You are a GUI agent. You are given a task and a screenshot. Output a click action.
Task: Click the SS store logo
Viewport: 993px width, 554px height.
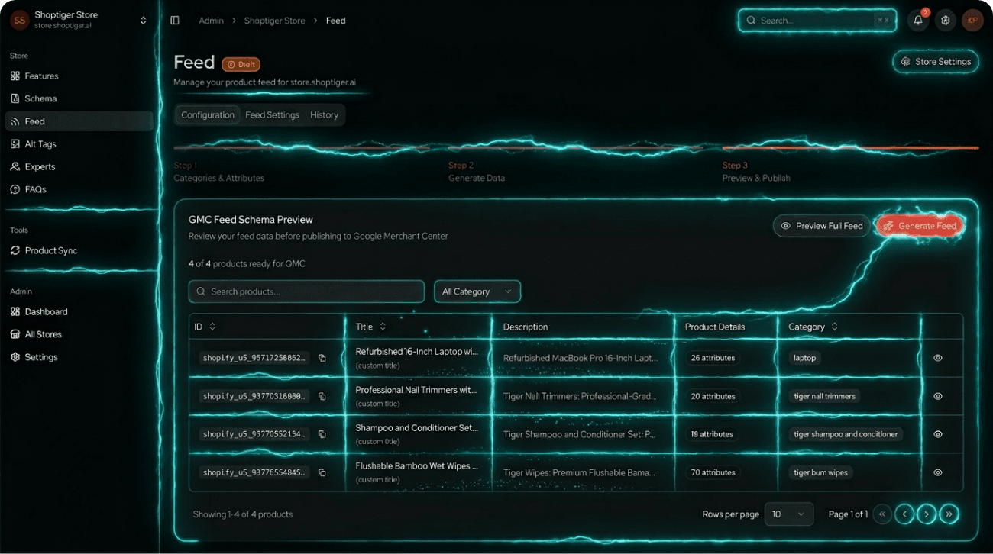[20, 21]
